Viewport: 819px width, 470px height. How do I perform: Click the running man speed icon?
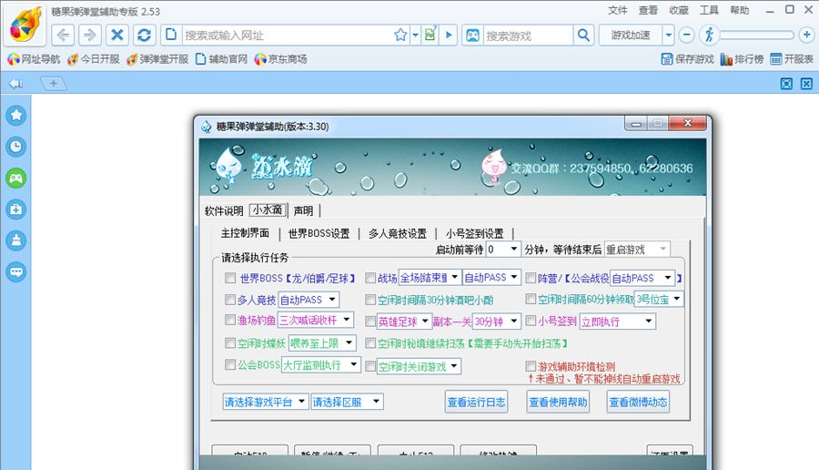pos(709,35)
